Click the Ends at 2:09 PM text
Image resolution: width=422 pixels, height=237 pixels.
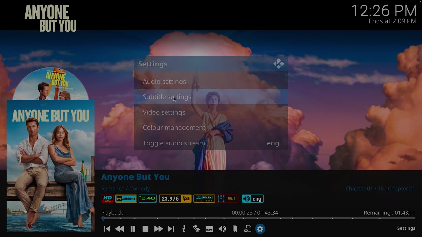[392, 21]
